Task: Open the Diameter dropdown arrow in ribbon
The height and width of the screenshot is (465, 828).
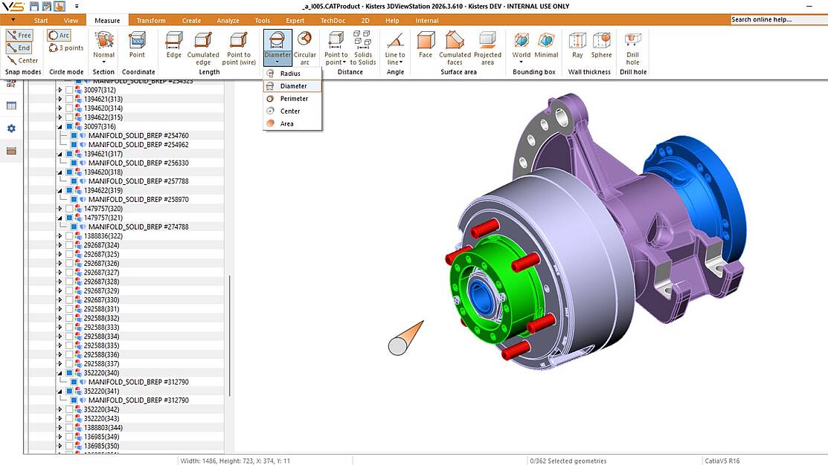Action: click(277, 62)
